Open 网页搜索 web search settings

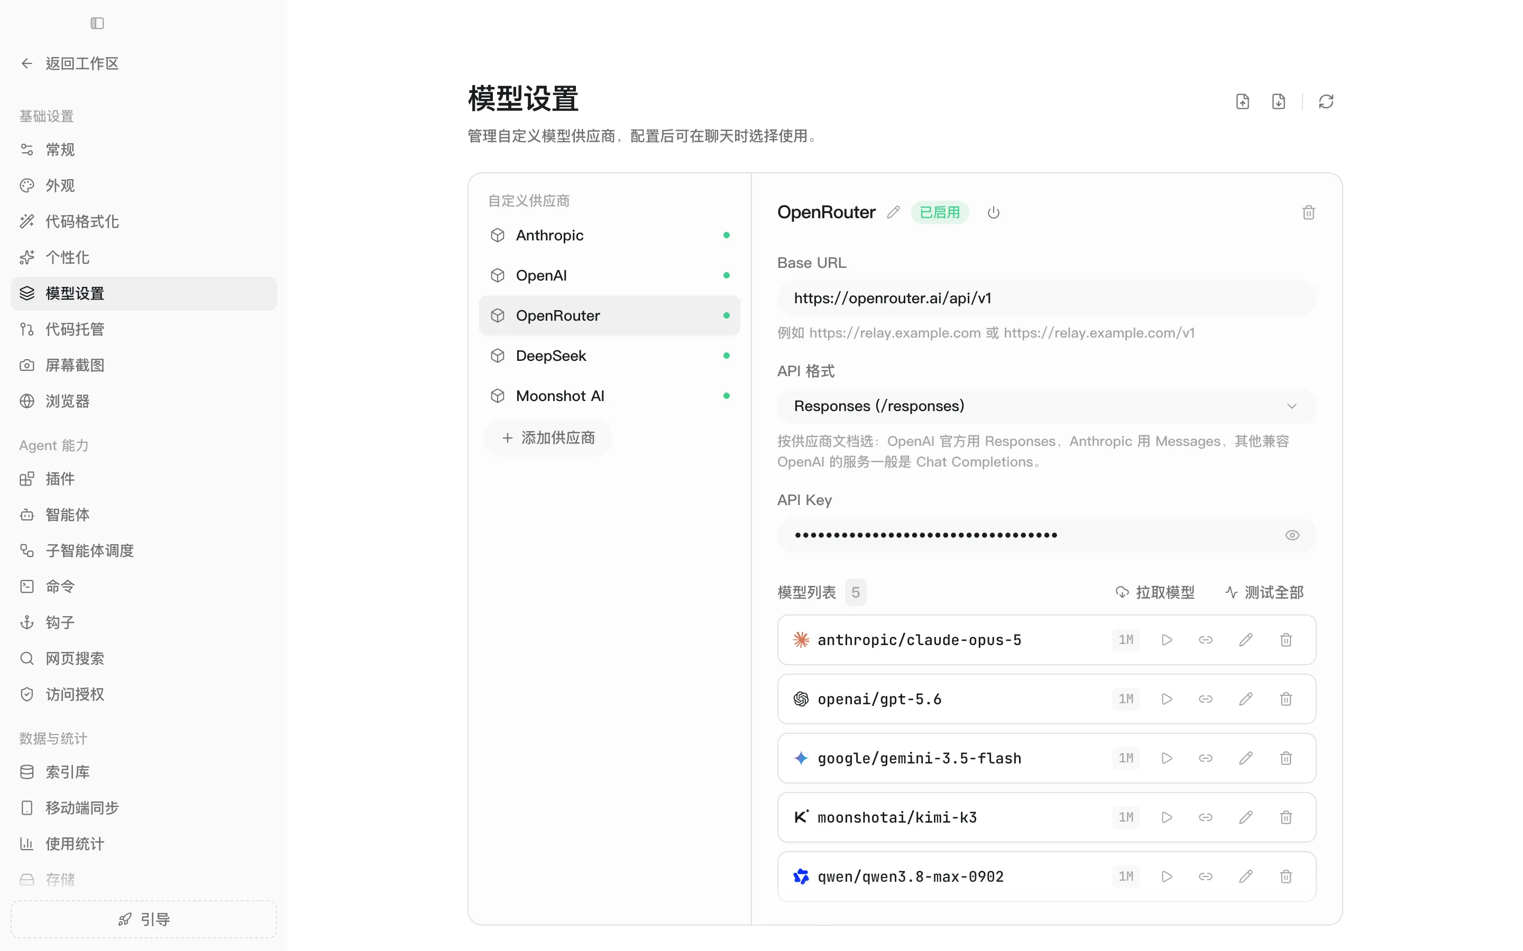(x=143, y=658)
